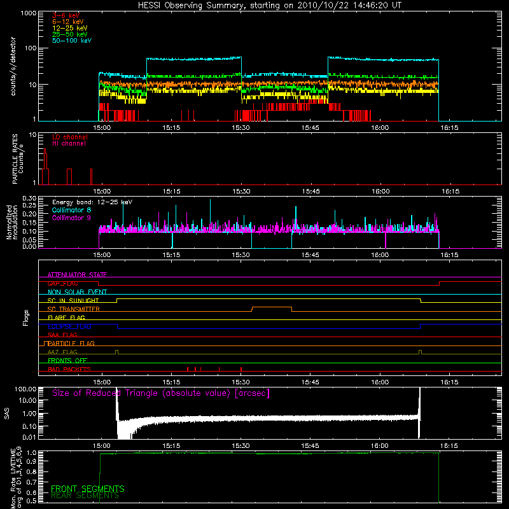509x509 pixels.
Task: Click the raised SC_TRANSMITTER flag segment
Action: pyautogui.click(x=272, y=307)
